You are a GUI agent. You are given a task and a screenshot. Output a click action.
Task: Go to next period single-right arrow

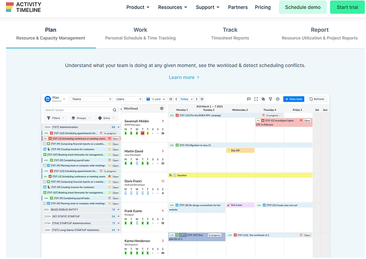(x=197, y=99)
